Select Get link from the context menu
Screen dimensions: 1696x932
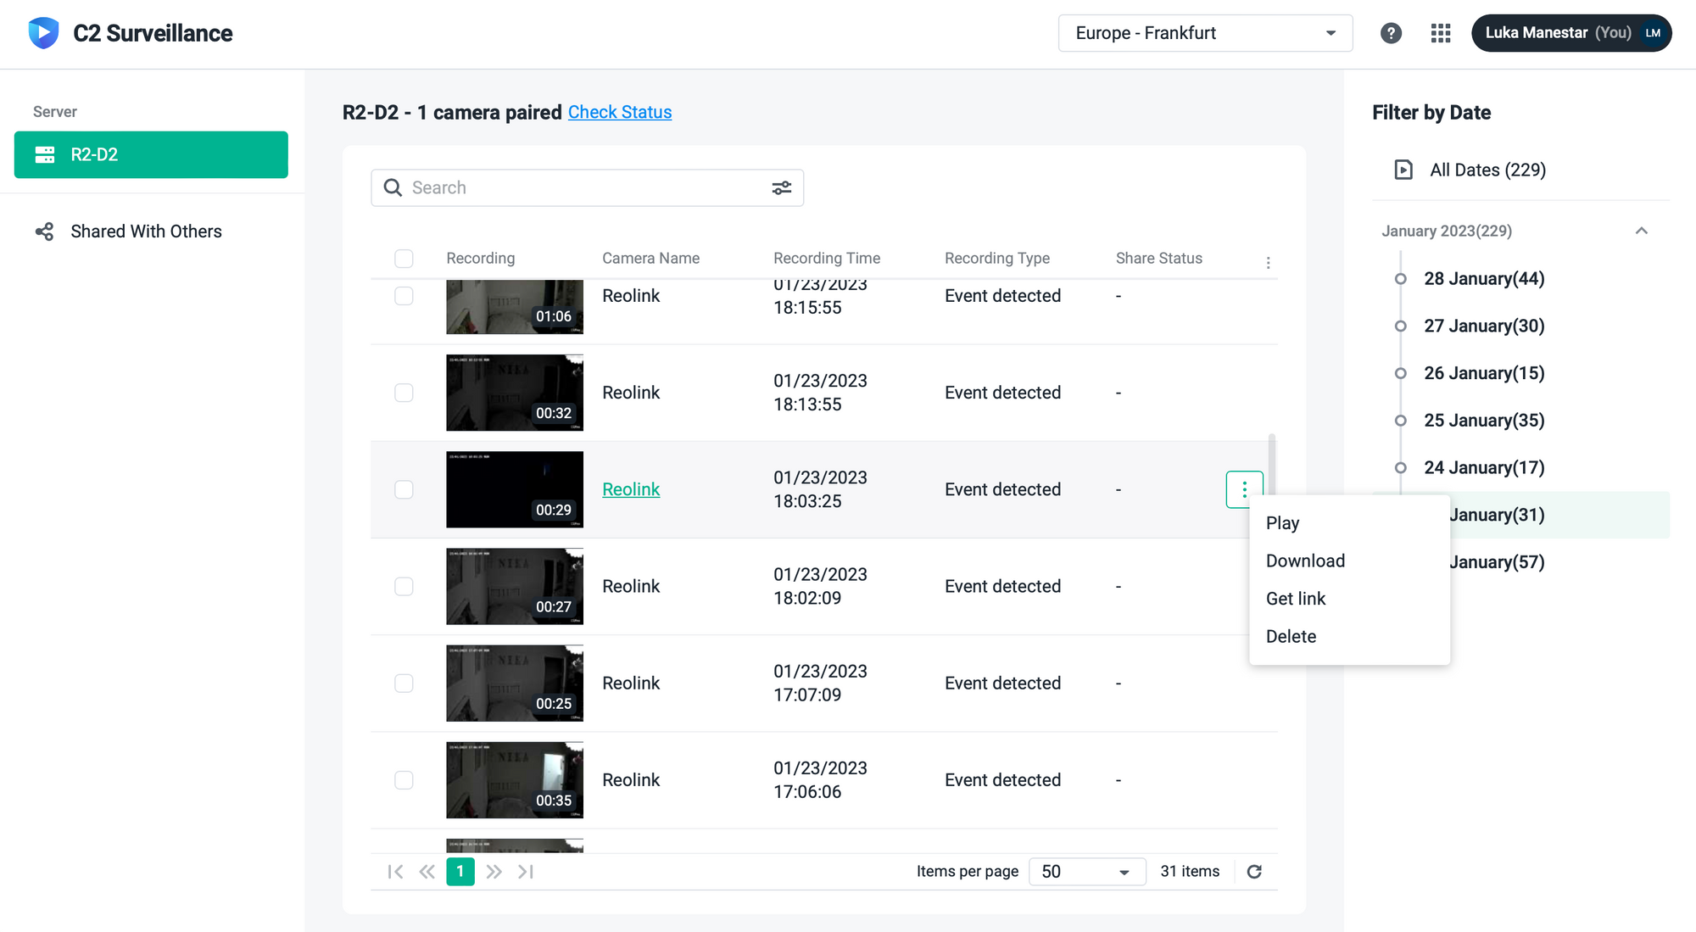[1349, 599]
